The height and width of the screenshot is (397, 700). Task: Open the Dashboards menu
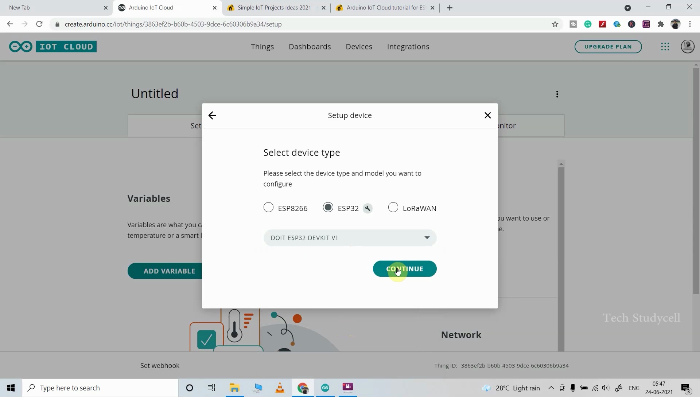310,47
